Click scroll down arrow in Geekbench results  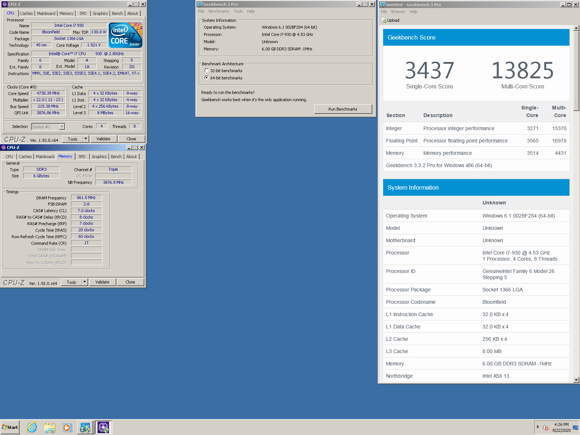point(576,380)
